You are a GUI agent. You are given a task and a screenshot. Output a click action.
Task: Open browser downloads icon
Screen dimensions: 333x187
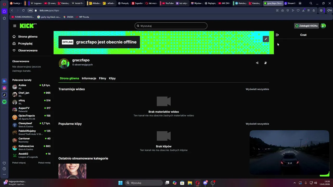click(x=303, y=10)
